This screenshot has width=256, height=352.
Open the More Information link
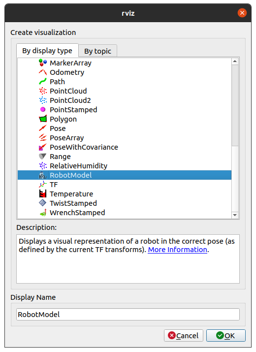click(177, 250)
